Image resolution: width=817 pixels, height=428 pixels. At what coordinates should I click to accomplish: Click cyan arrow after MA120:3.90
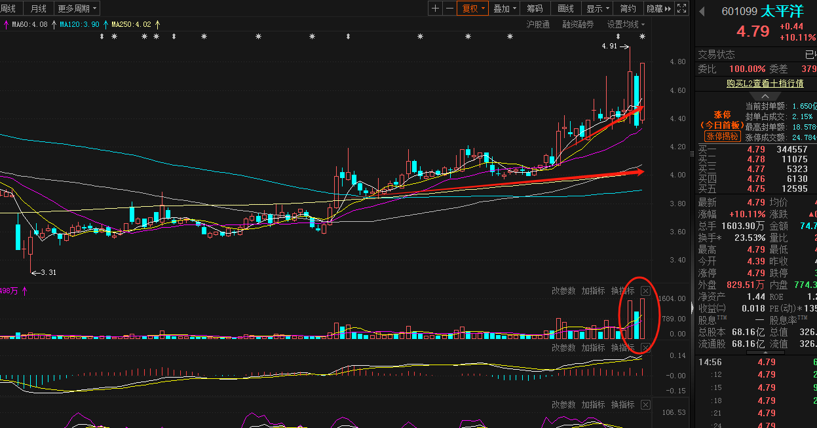(x=105, y=24)
